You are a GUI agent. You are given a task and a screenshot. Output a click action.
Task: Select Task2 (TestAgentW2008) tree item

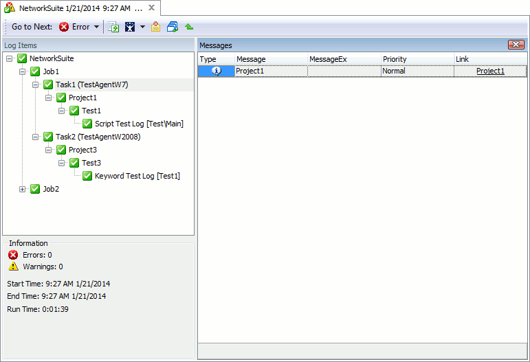[98, 137]
